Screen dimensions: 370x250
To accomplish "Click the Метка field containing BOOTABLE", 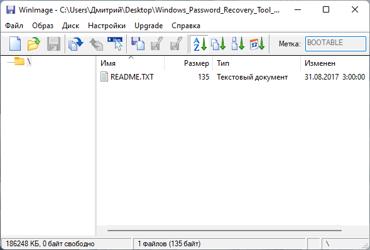I will [x=335, y=44].
